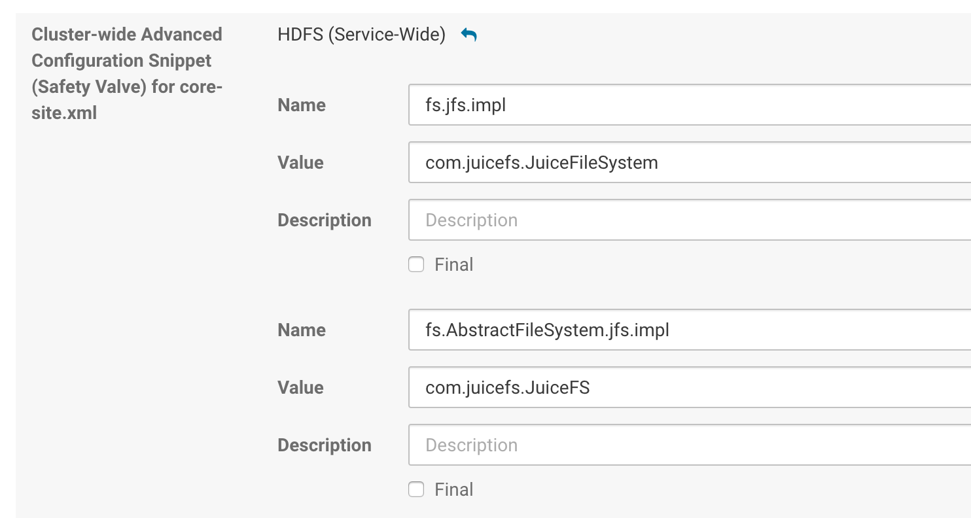Screen dimensions: 971x518
Task: Click the first empty Description field
Action: click(x=687, y=220)
